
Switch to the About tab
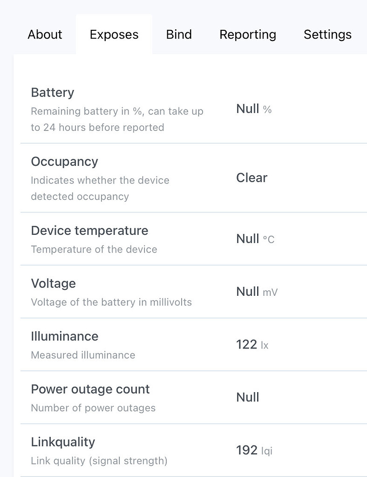[45, 34]
